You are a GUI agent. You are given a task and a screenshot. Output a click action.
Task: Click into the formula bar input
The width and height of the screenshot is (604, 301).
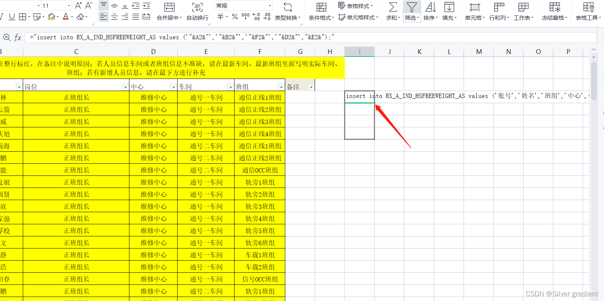310,37
